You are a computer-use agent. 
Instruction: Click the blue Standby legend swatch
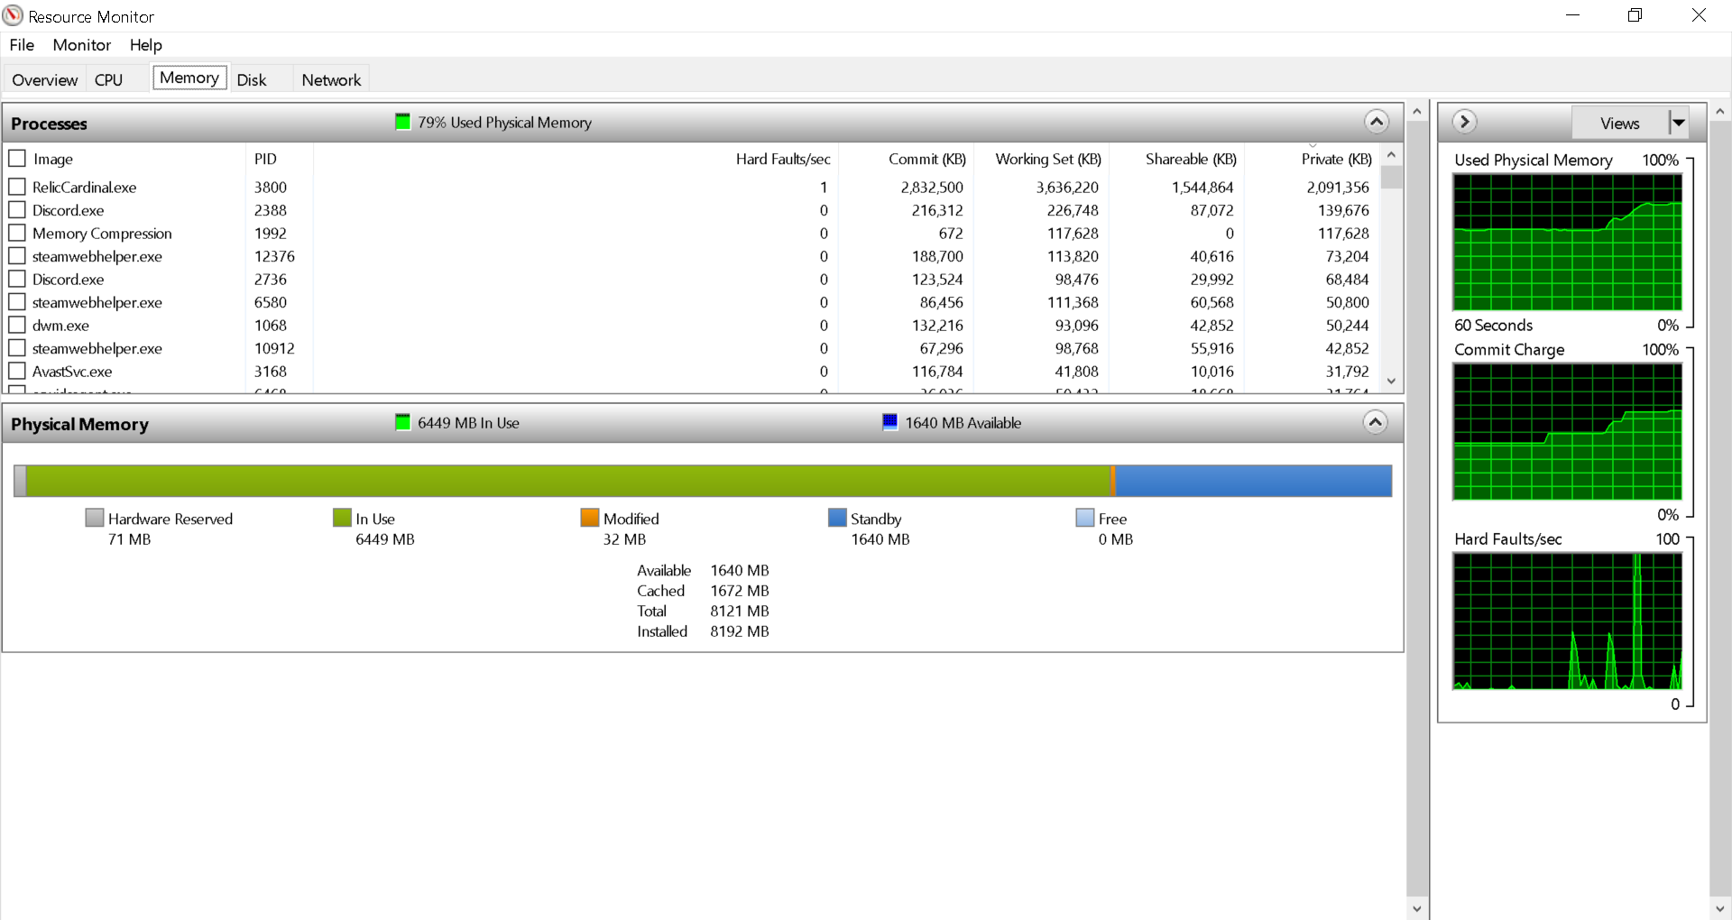pyautogui.click(x=837, y=518)
